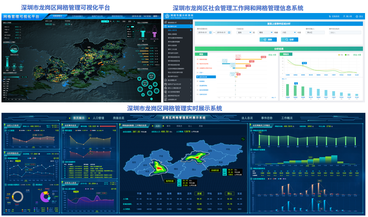Click the 500.02 total population value
The height and width of the screenshot is (217, 368).
point(49,24)
